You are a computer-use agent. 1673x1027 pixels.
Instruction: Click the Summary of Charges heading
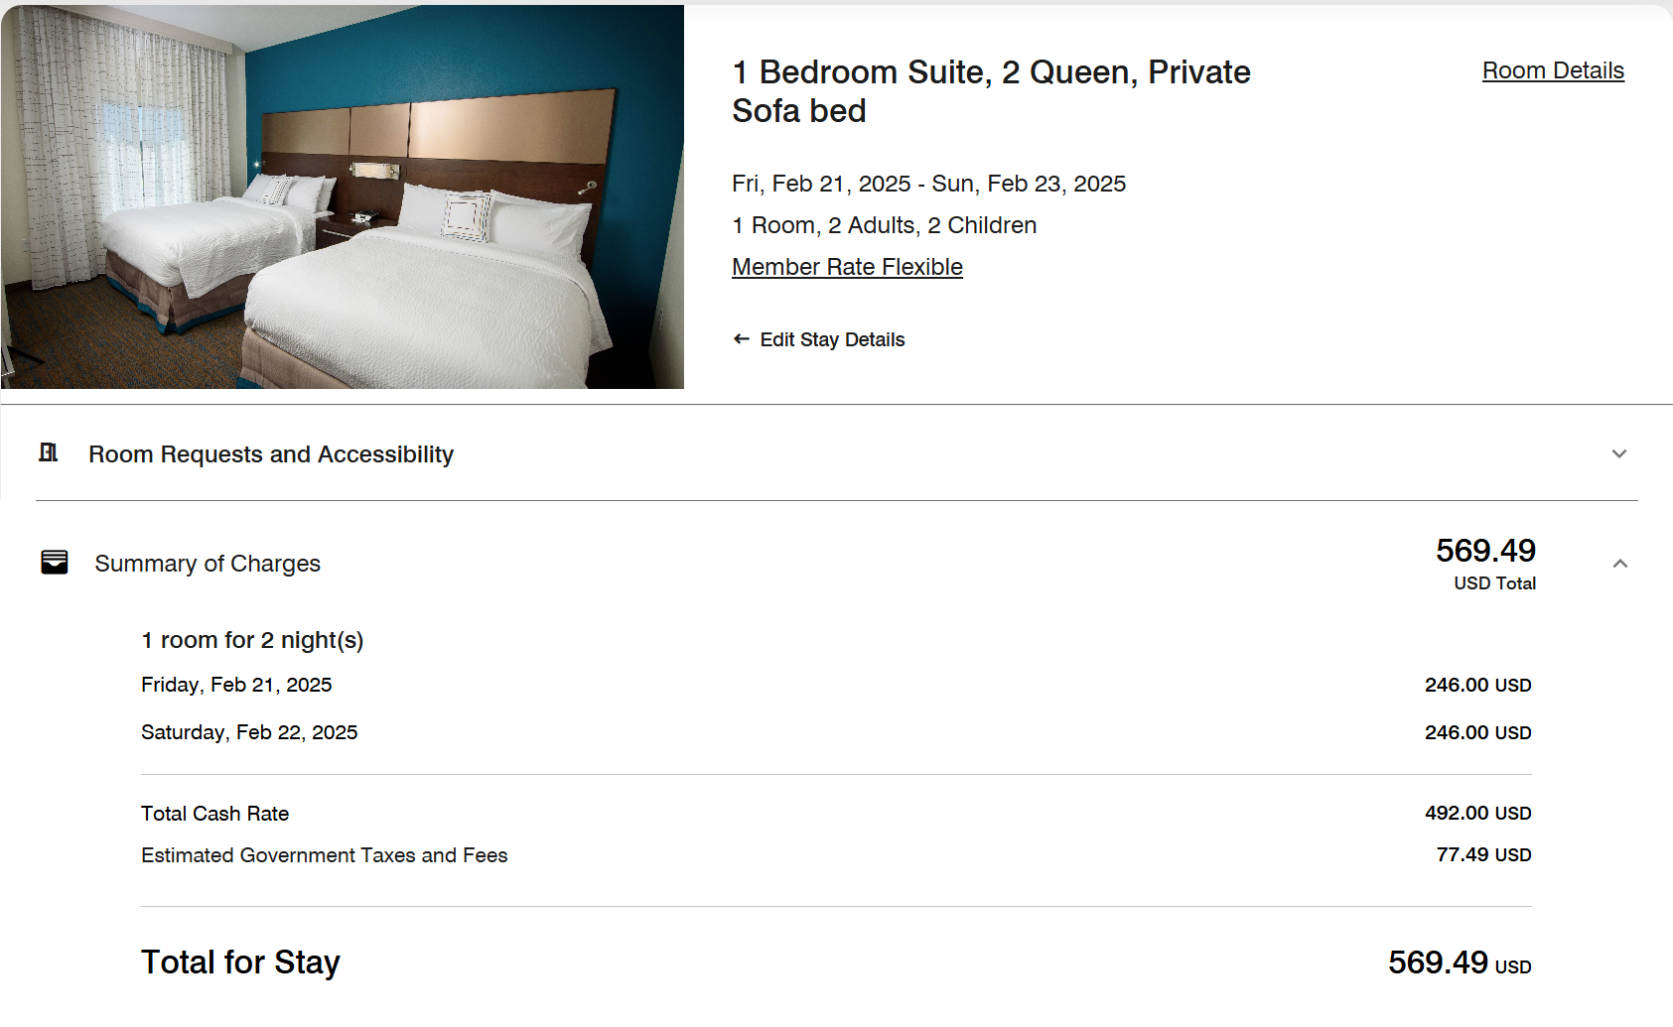coord(208,564)
